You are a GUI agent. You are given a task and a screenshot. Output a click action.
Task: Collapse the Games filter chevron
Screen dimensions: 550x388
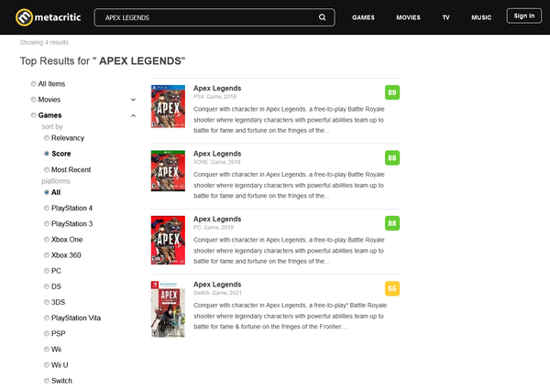point(133,115)
